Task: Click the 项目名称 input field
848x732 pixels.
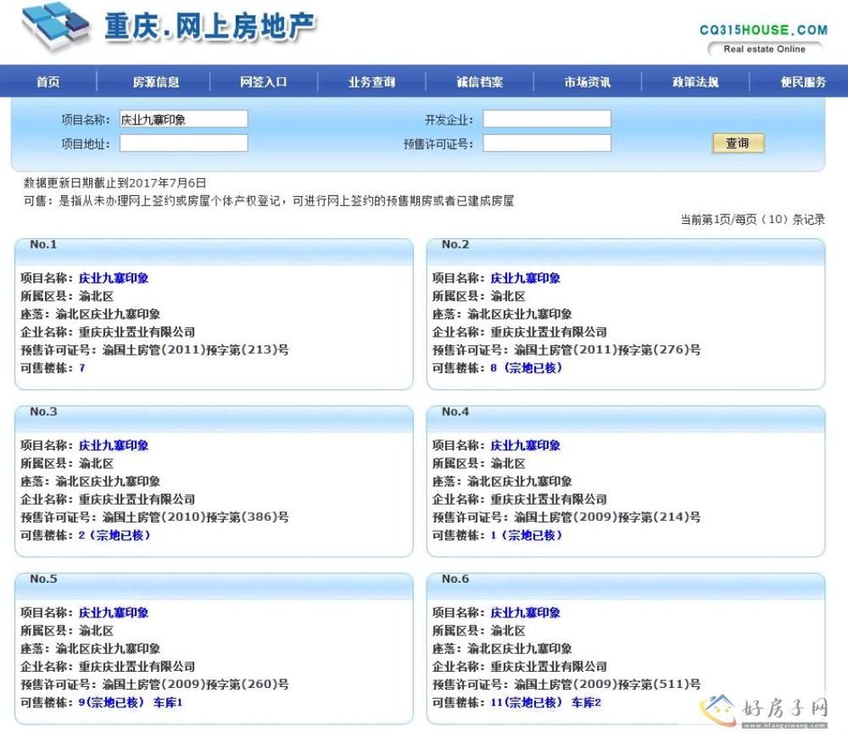Action: [x=184, y=119]
